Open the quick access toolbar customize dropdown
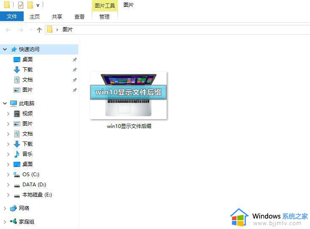 pyautogui.click(x=38, y=5)
